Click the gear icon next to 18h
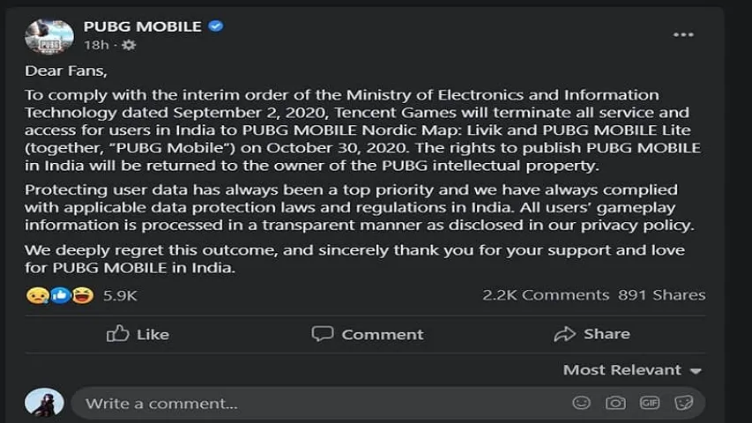 (x=129, y=45)
